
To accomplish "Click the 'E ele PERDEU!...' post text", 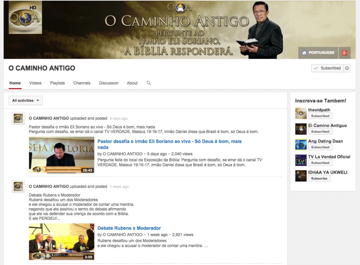I will tap(45, 218).
